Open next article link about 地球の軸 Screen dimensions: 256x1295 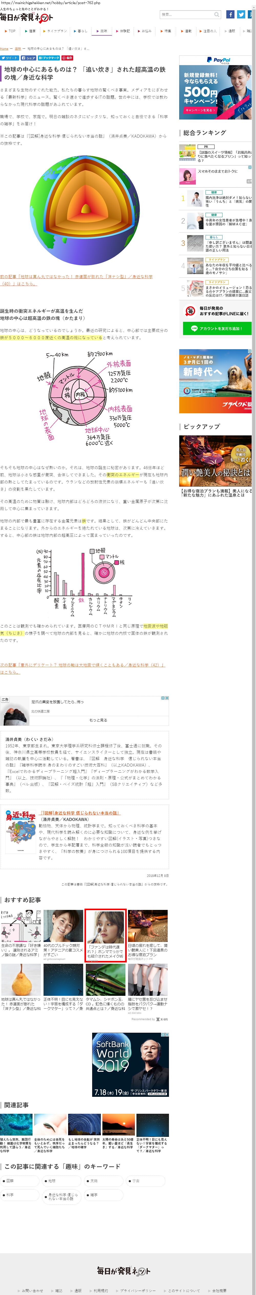82,668
